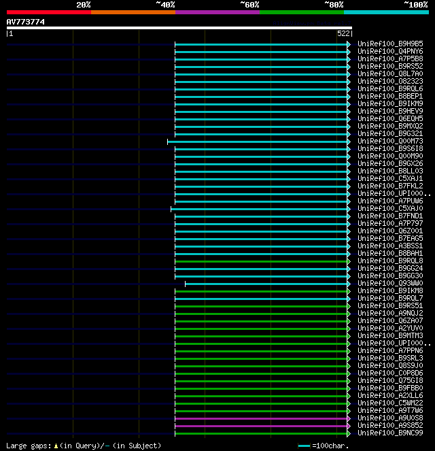Open the UniRef100_B9IKM8 entry
435x451 pixels.
pos(390,290)
